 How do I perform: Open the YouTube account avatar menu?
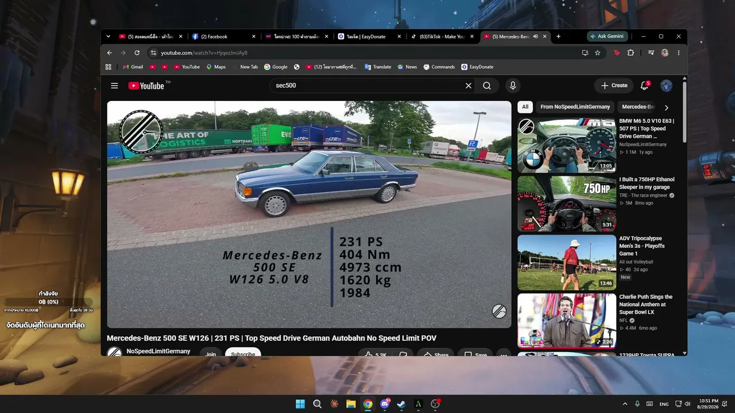click(667, 85)
